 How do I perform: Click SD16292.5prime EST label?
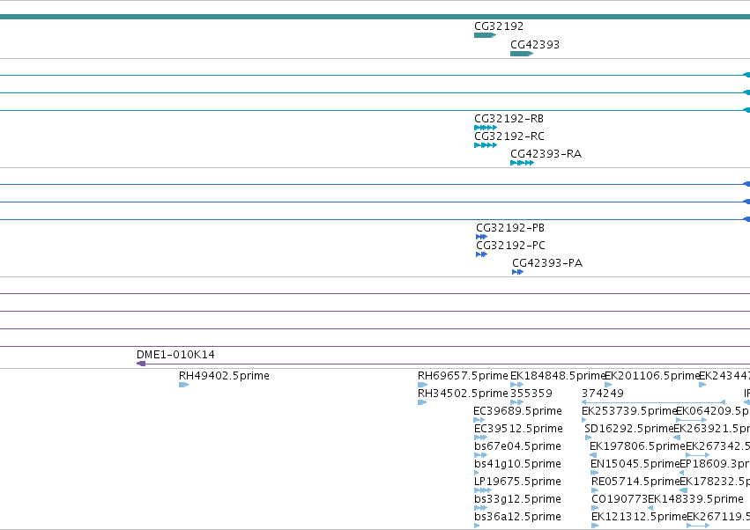tap(628, 429)
